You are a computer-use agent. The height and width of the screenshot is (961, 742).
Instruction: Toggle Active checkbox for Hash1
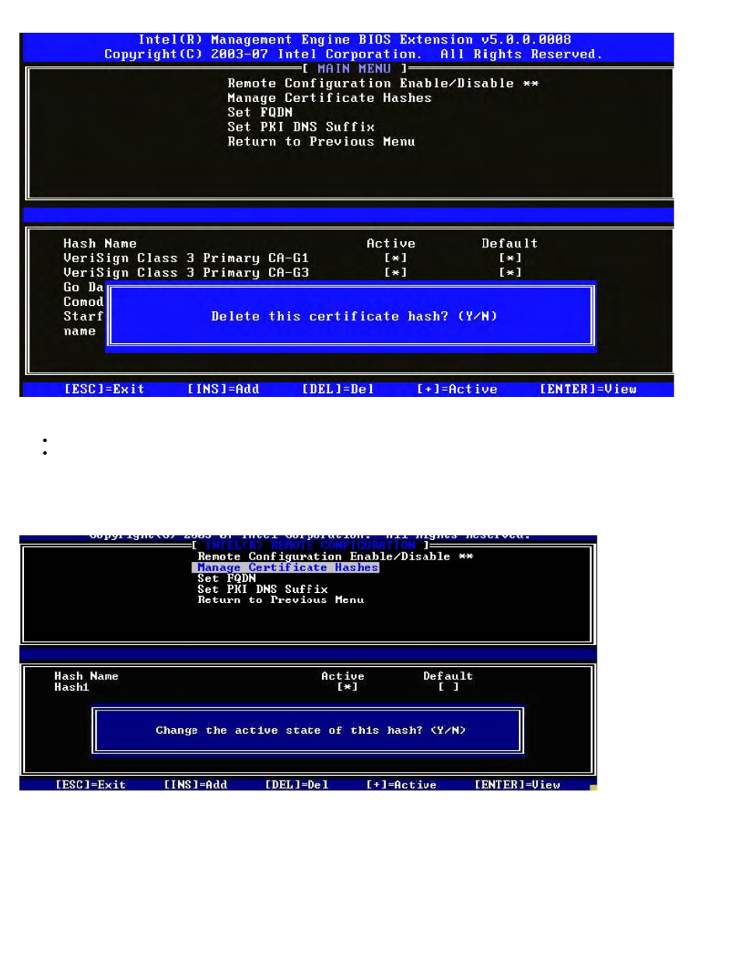tap(348, 687)
